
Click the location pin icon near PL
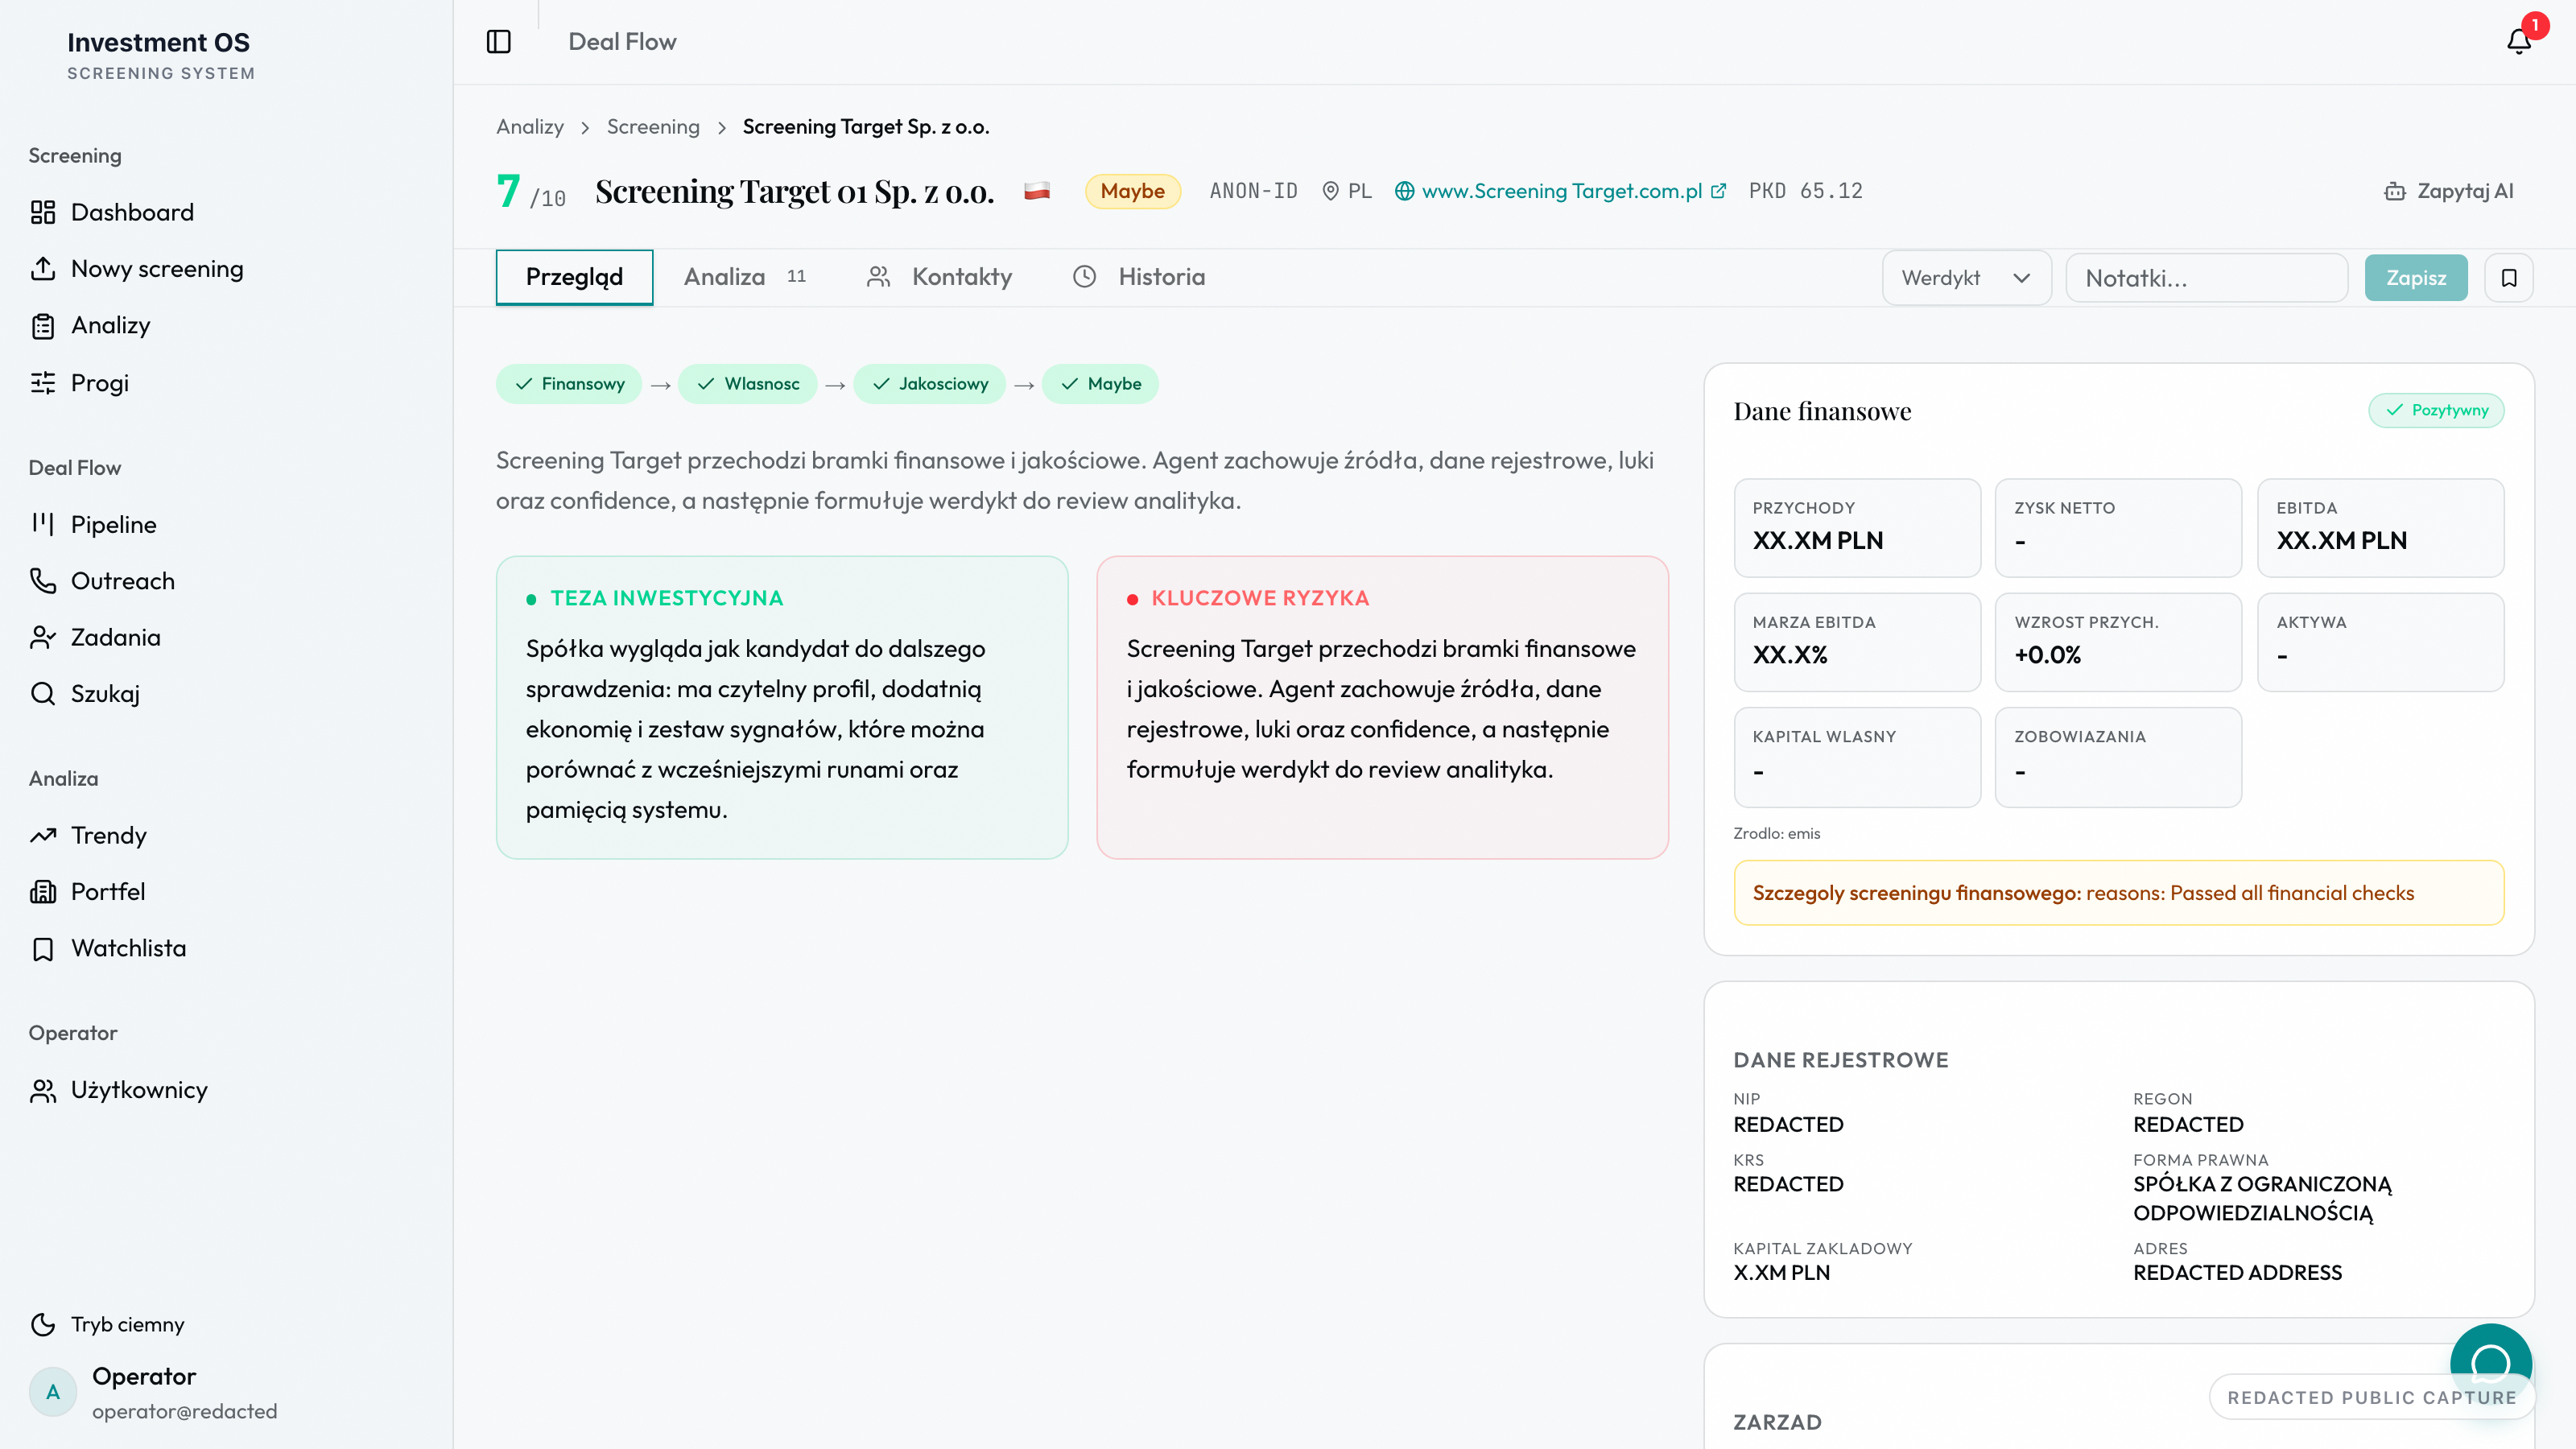click(1330, 191)
